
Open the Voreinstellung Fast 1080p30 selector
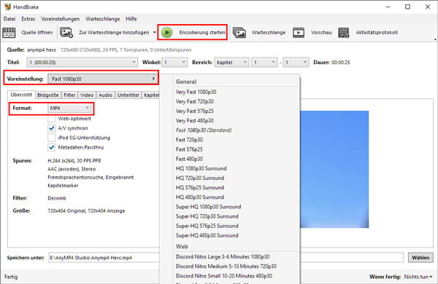tap(102, 79)
